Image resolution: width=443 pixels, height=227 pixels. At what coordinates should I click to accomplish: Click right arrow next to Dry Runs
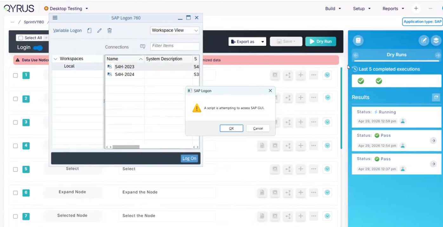click(438, 55)
